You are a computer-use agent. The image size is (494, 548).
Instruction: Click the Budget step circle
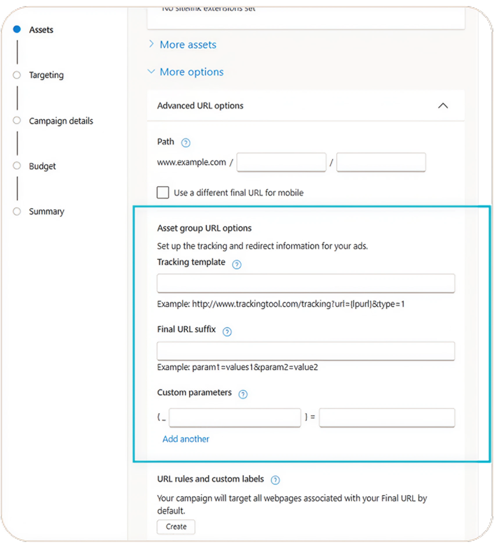(x=17, y=166)
